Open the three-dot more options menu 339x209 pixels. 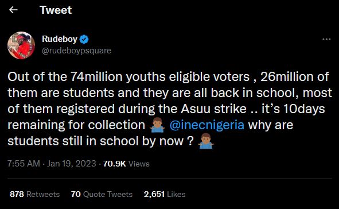326,40
